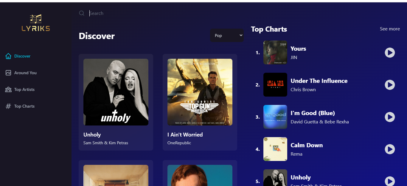
Task: Click the Top Gun Maverick cover
Action: [200, 92]
